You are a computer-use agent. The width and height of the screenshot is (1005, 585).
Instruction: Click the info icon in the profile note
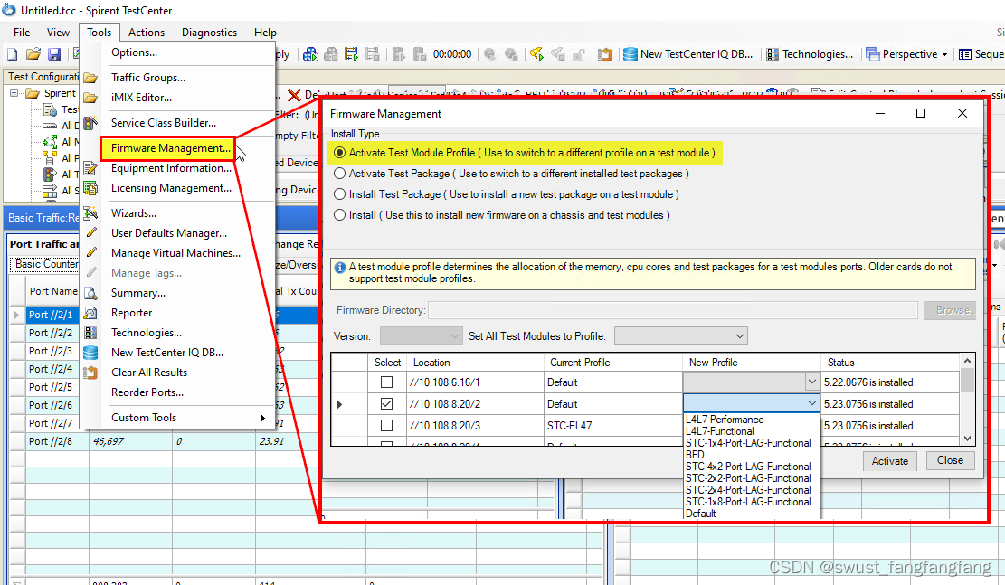(x=340, y=268)
